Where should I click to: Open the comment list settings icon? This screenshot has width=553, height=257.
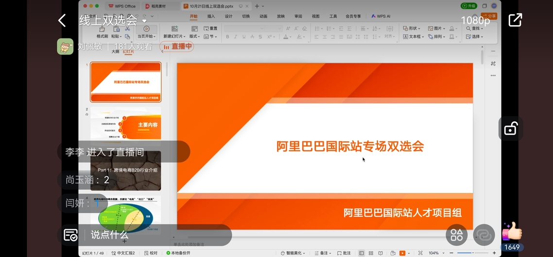click(70, 235)
